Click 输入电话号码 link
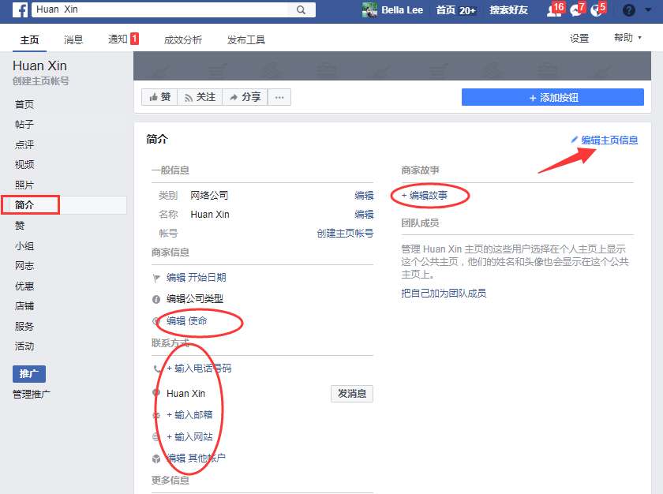The height and width of the screenshot is (494, 663). click(x=199, y=368)
